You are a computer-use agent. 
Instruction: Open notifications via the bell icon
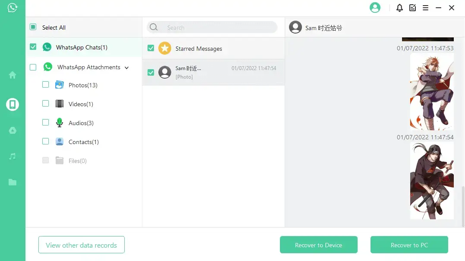pos(399,7)
